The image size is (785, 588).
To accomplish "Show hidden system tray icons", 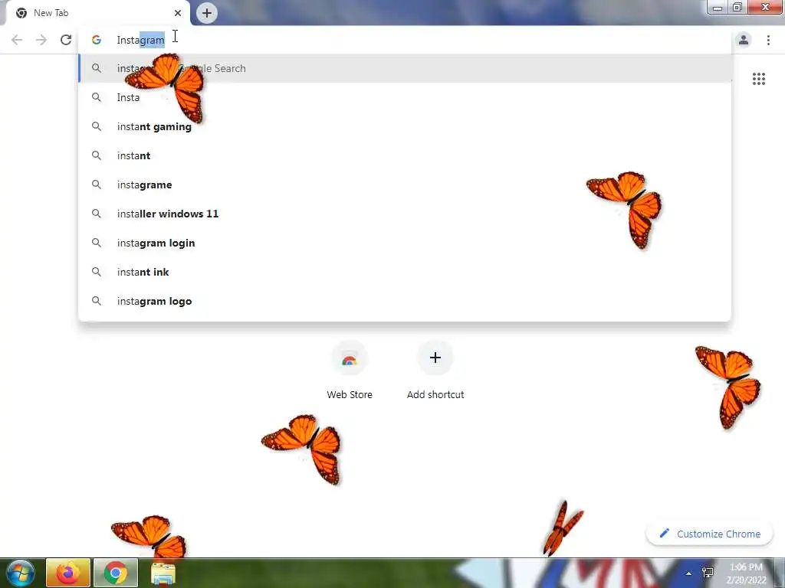I will click(x=689, y=573).
